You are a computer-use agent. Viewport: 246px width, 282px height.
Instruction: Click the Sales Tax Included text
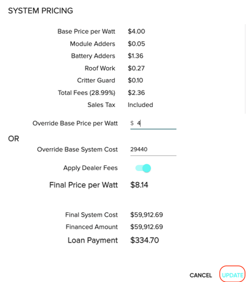coord(140,105)
